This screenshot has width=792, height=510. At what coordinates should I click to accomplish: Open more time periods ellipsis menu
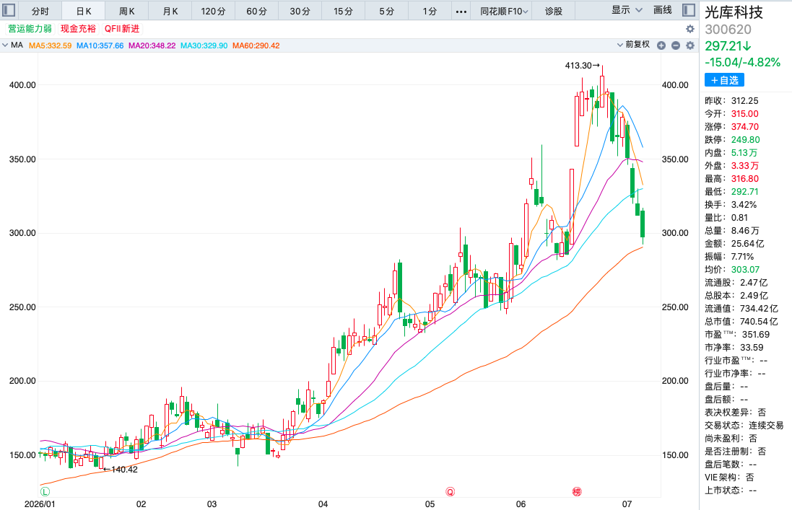[x=461, y=11]
